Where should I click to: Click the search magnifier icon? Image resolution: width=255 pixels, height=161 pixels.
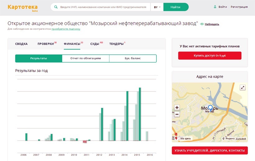[56, 7]
